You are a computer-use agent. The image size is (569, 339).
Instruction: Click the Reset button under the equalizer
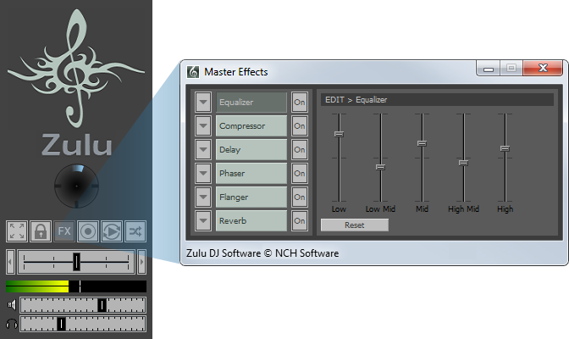(x=355, y=225)
